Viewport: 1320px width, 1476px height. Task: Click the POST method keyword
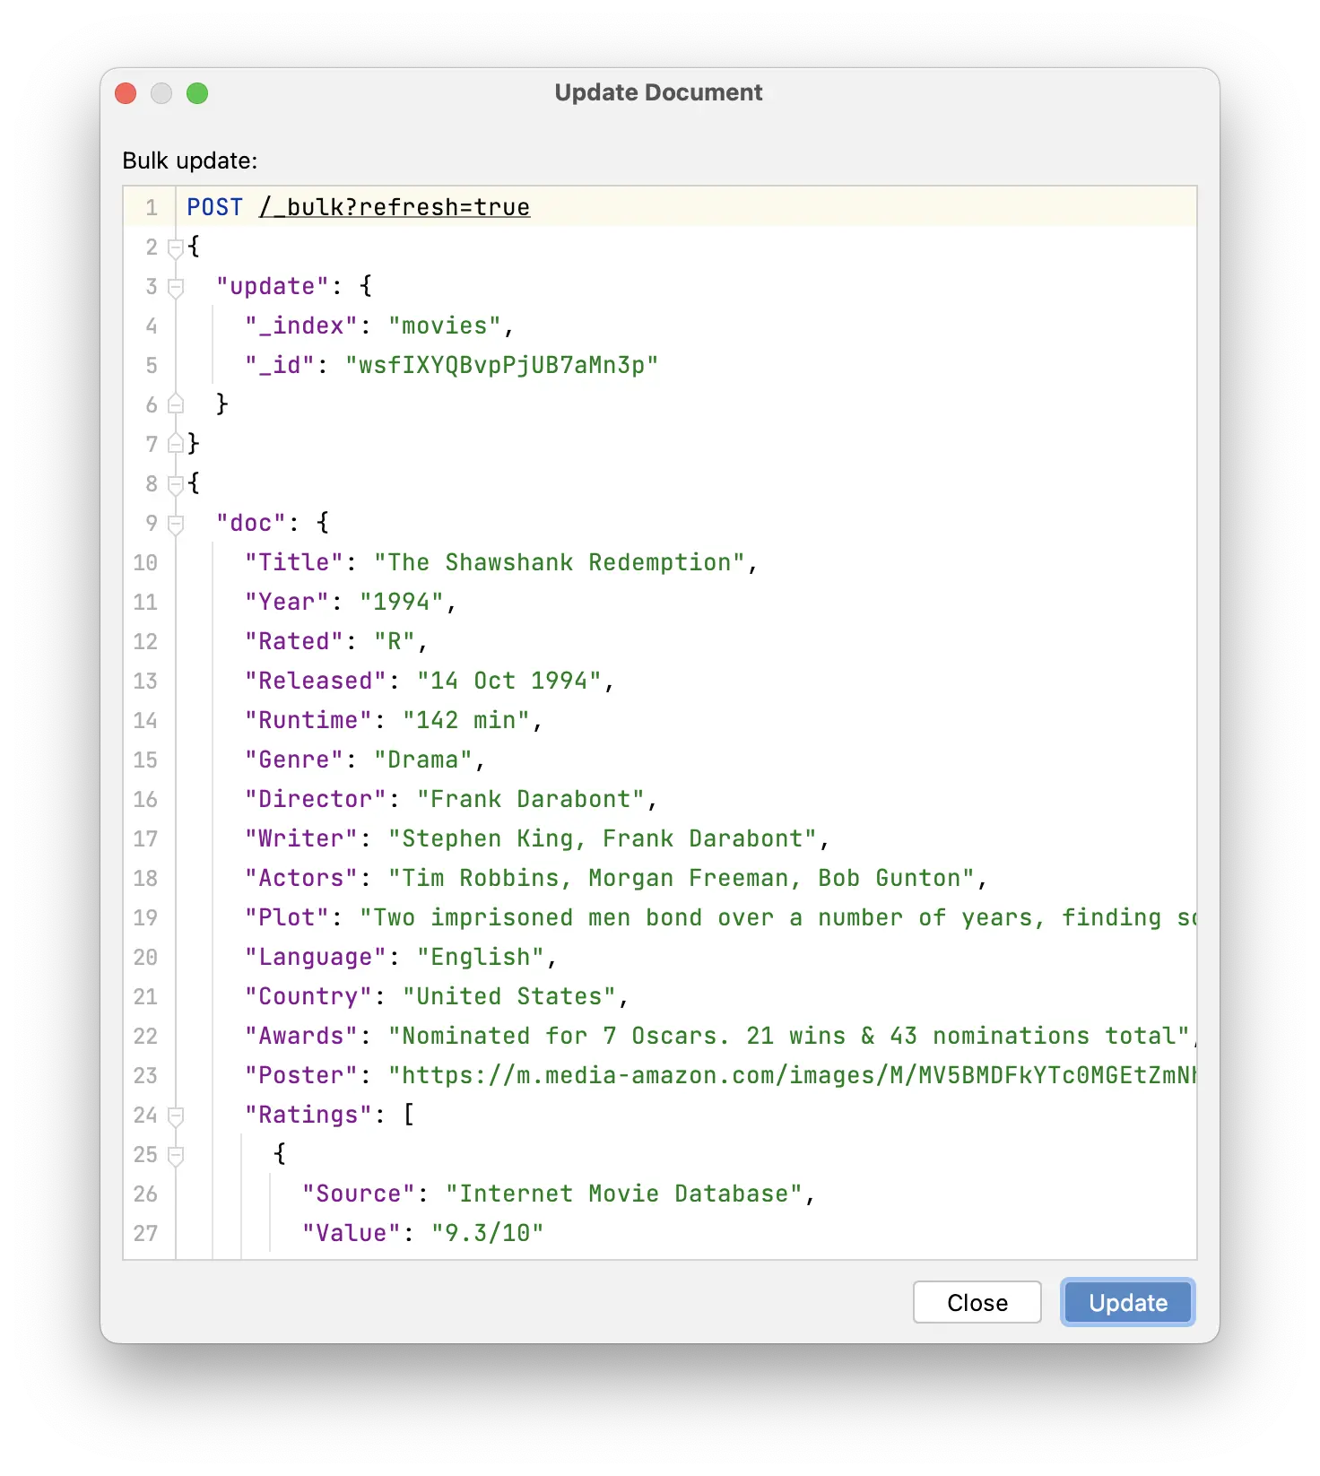coord(214,207)
